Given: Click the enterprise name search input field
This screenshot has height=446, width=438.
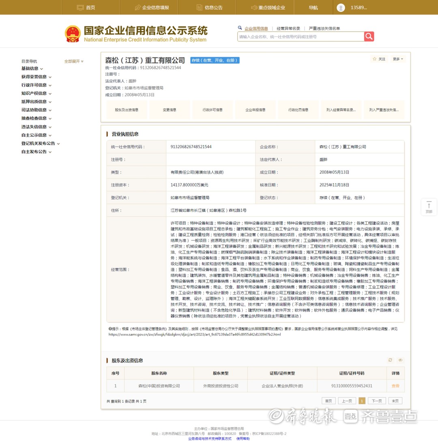Looking at the screenshot, I should click(301, 37).
